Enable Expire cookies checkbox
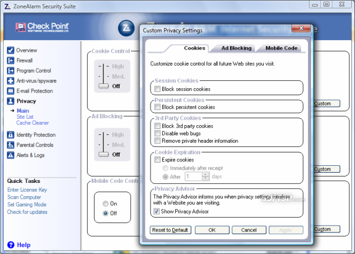This screenshot has width=355, height=254. pyautogui.click(x=157, y=160)
